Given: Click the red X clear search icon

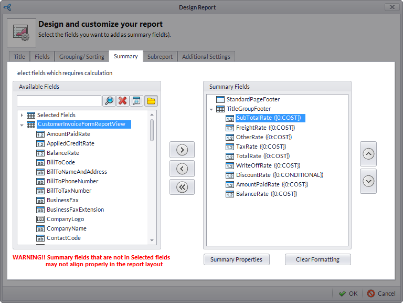Looking at the screenshot, I should 123,101.
